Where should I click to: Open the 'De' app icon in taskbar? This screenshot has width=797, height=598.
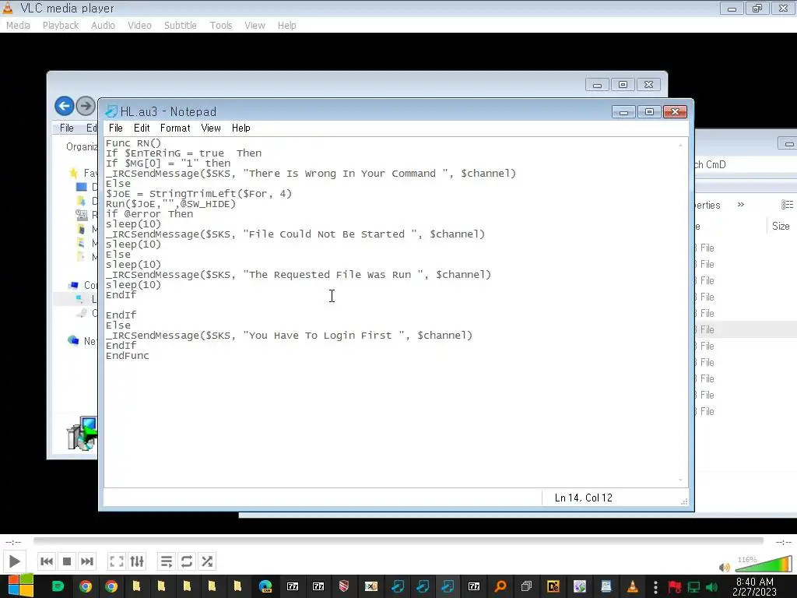coord(553,586)
